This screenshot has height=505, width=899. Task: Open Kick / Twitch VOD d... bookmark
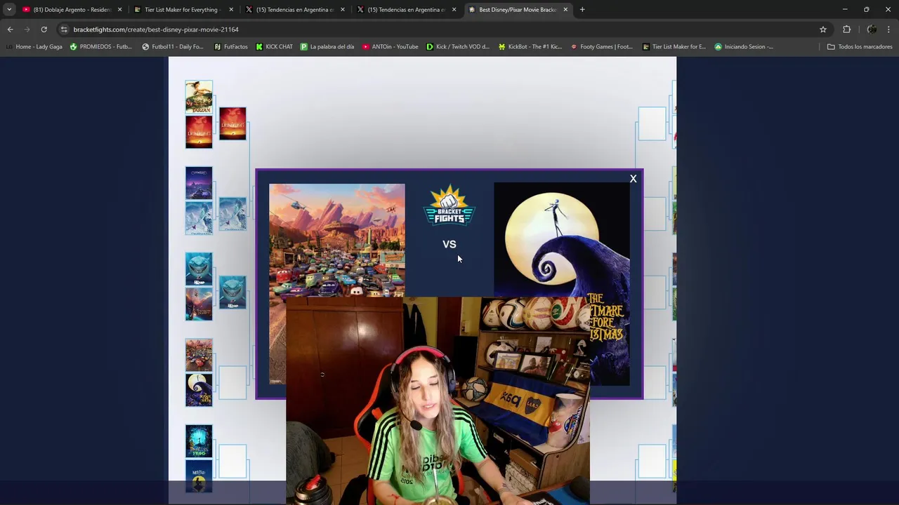coord(458,47)
